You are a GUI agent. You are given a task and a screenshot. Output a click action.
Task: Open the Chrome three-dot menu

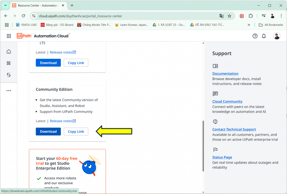click(x=281, y=16)
